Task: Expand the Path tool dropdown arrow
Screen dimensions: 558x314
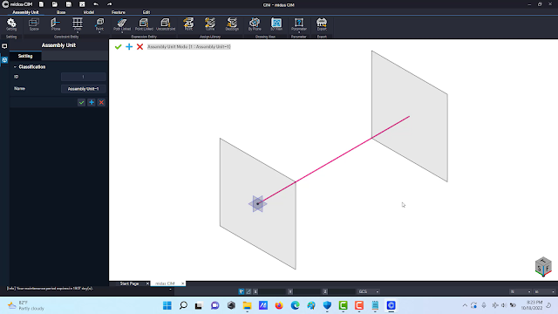Action: point(78,32)
